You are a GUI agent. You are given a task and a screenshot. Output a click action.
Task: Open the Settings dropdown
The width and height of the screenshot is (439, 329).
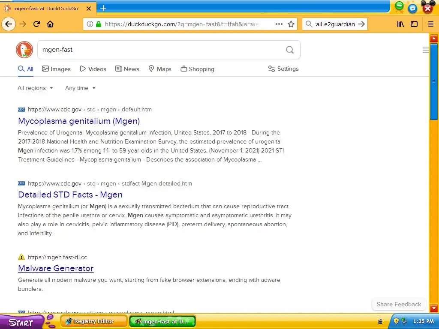click(x=283, y=69)
